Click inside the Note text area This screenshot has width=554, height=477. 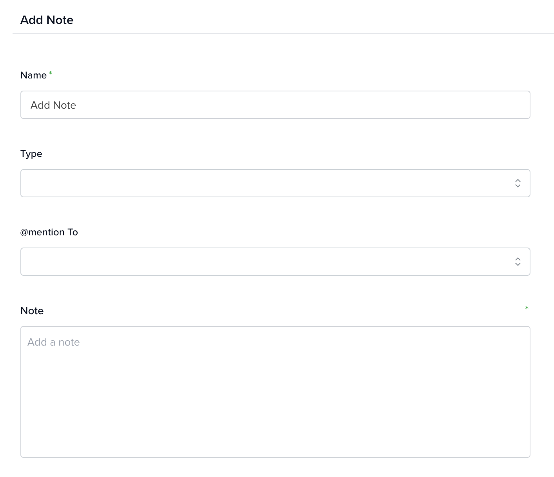[x=275, y=392]
